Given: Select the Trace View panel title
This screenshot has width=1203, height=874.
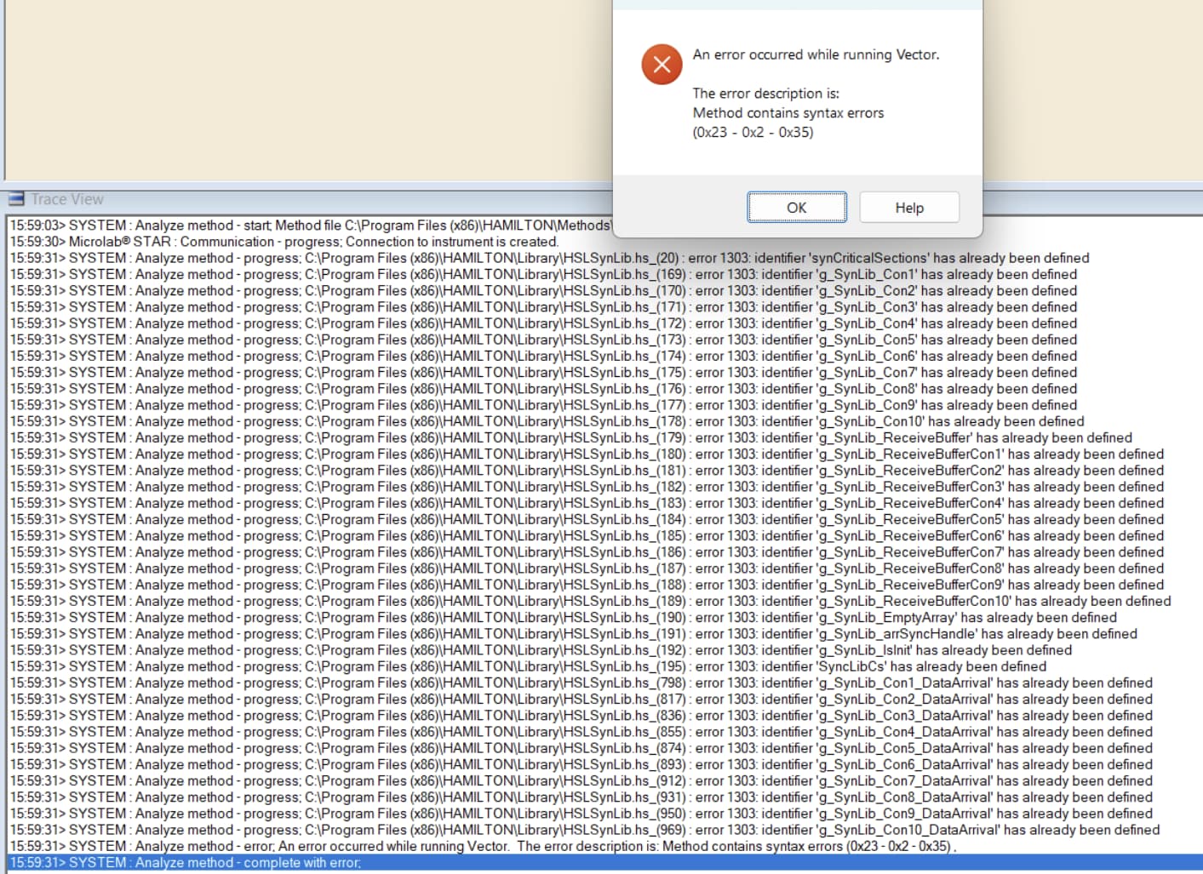Looking at the screenshot, I should (67, 199).
